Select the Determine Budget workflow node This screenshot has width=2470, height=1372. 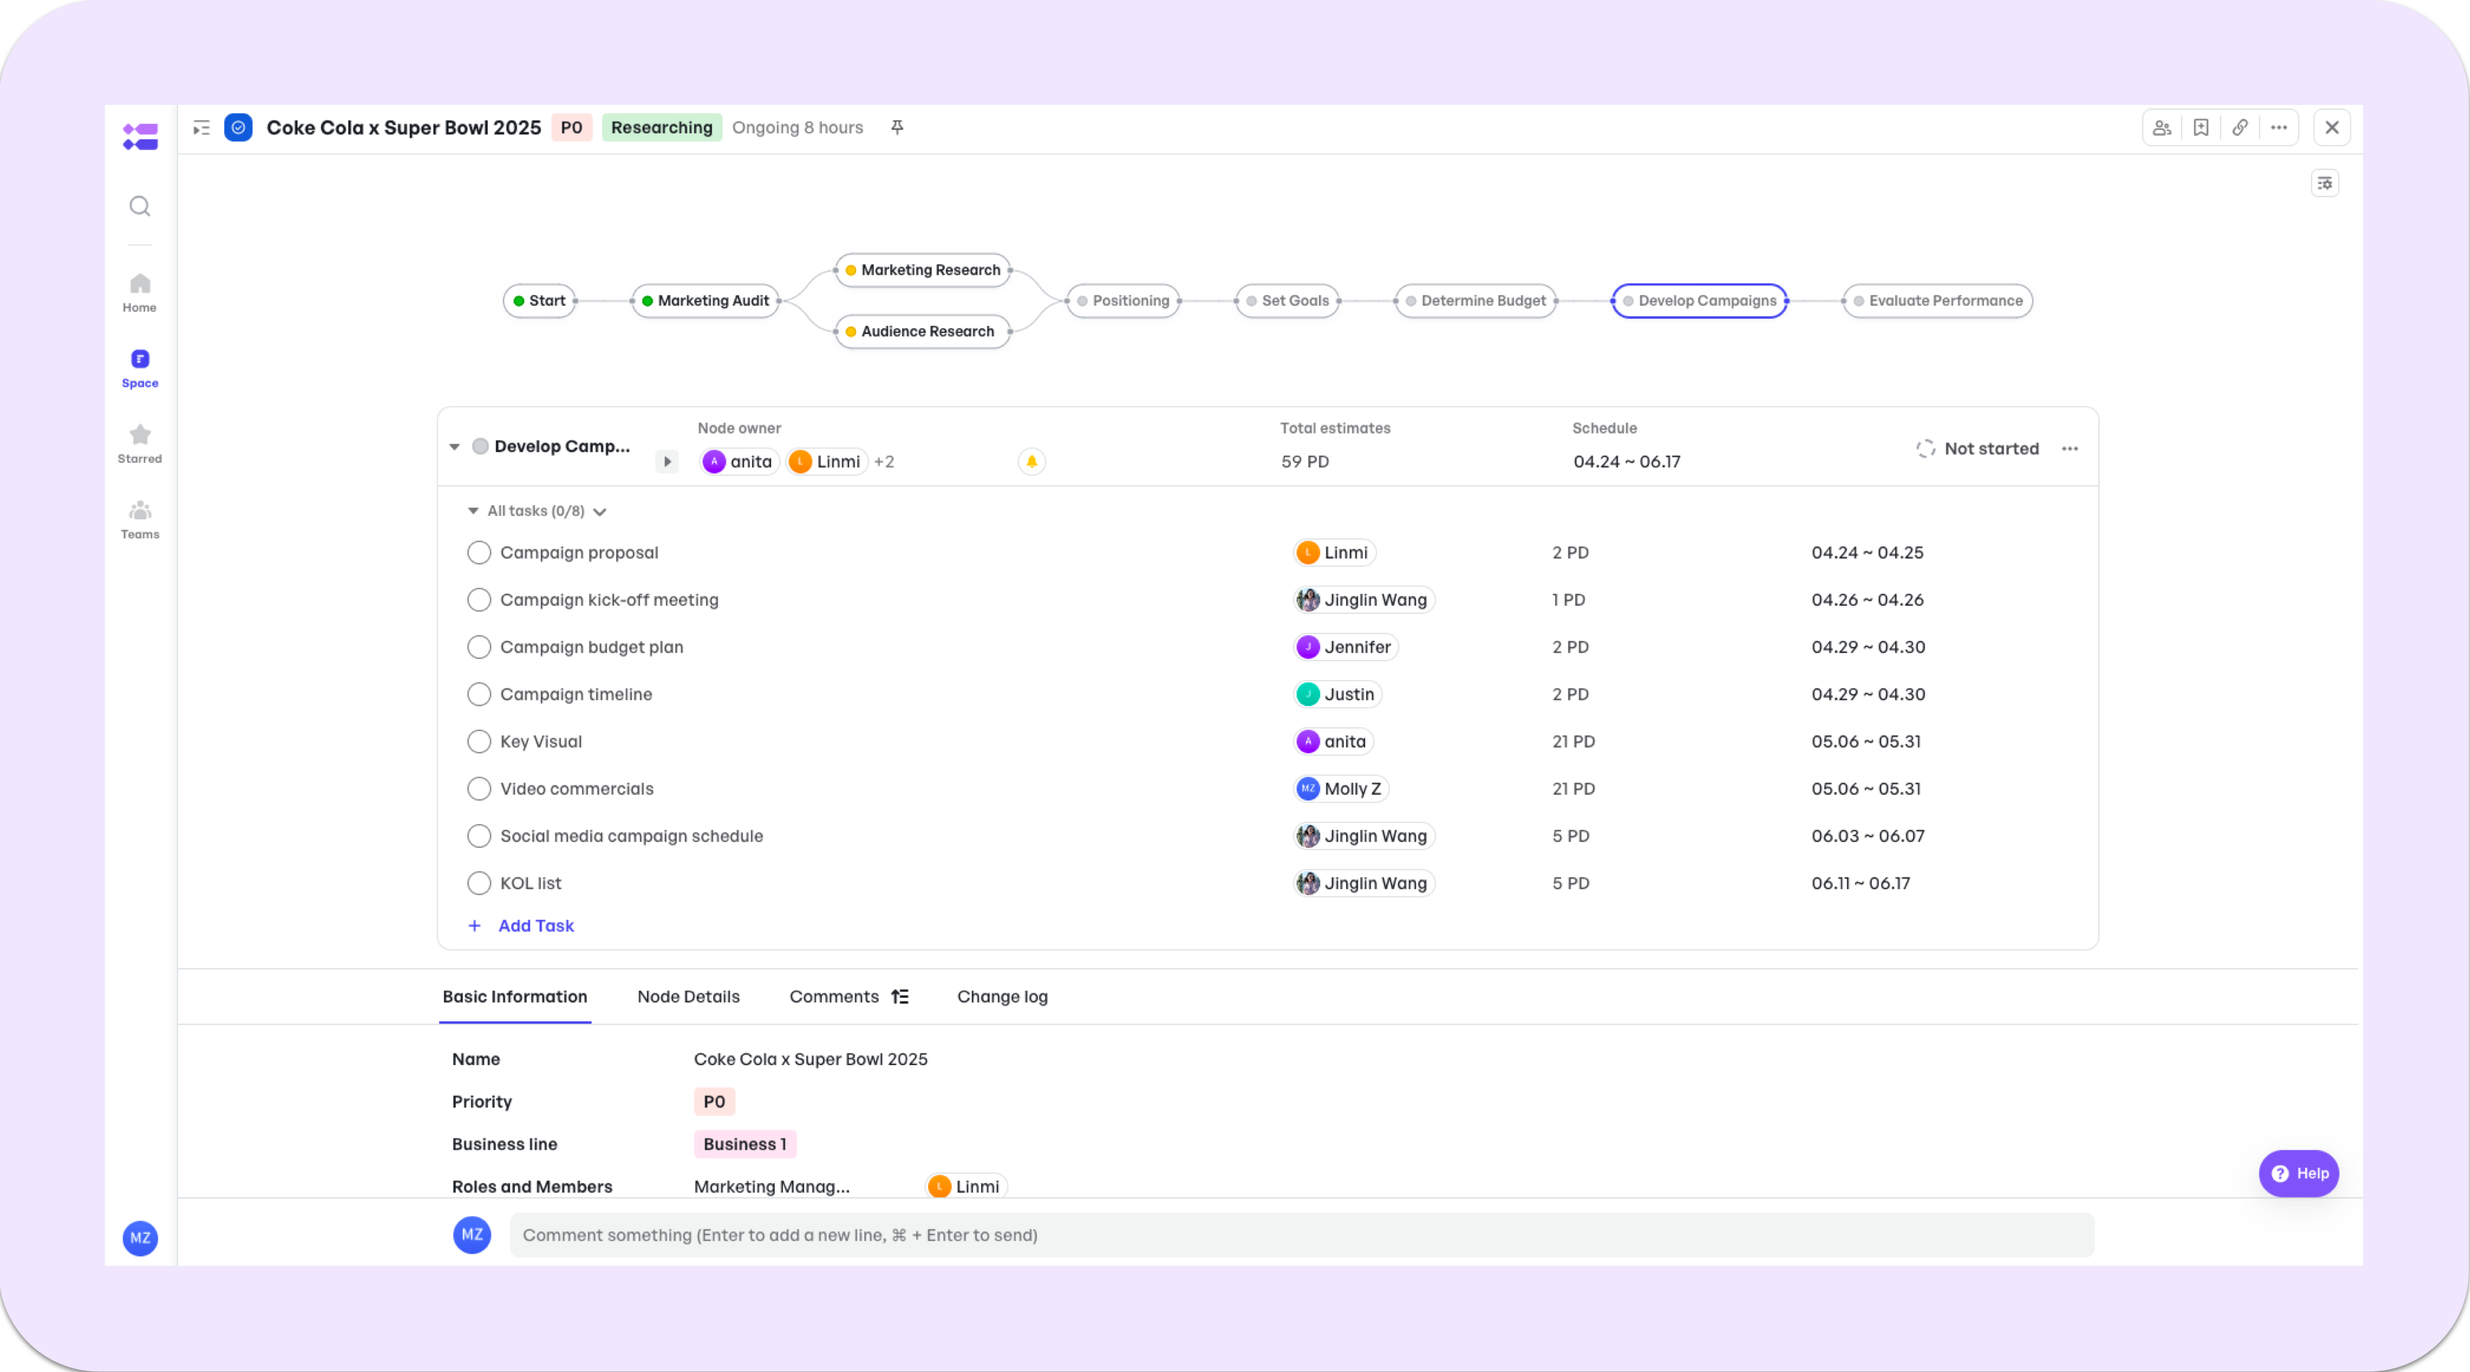tap(1476, 300)
